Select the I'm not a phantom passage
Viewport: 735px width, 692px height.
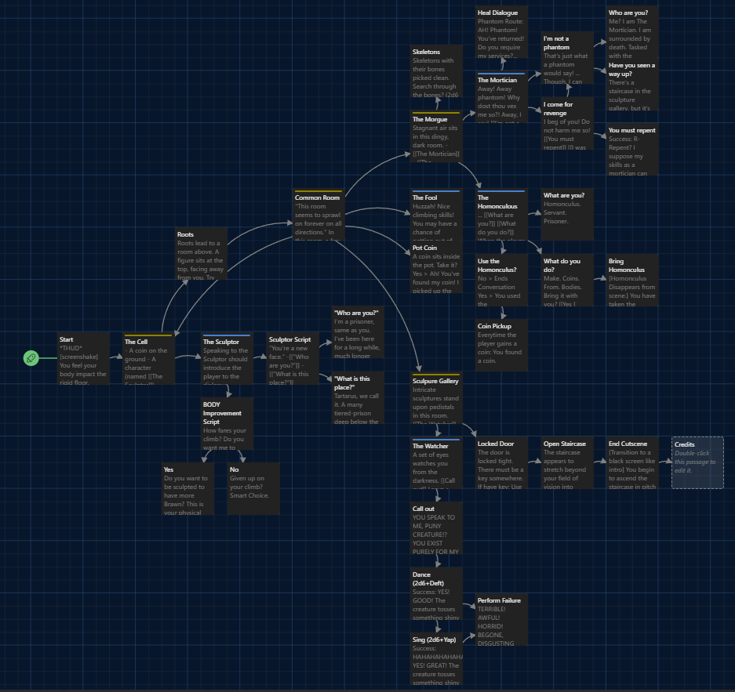[x=568, y=58]
